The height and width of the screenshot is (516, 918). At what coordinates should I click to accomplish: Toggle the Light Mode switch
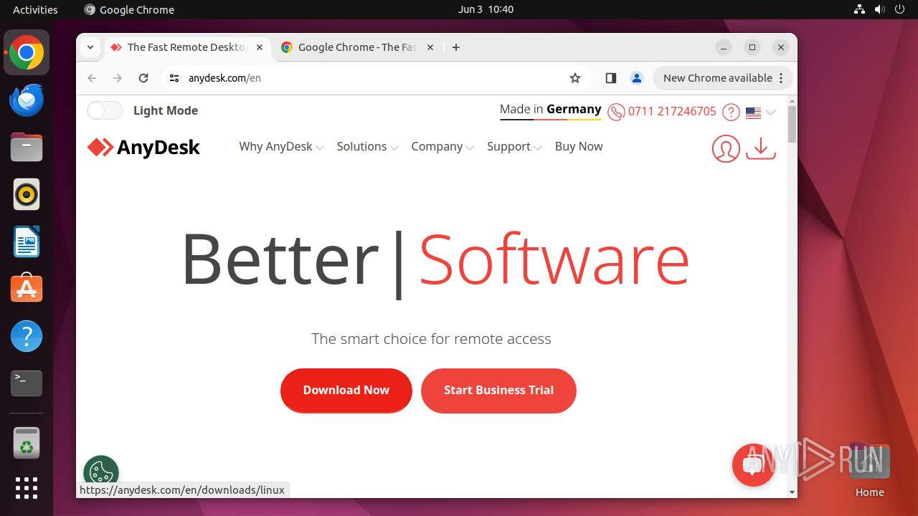(x=105, y=110)
